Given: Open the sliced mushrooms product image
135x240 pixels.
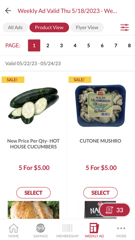Looking at the screenshot, I should click(x=101, y=106).
